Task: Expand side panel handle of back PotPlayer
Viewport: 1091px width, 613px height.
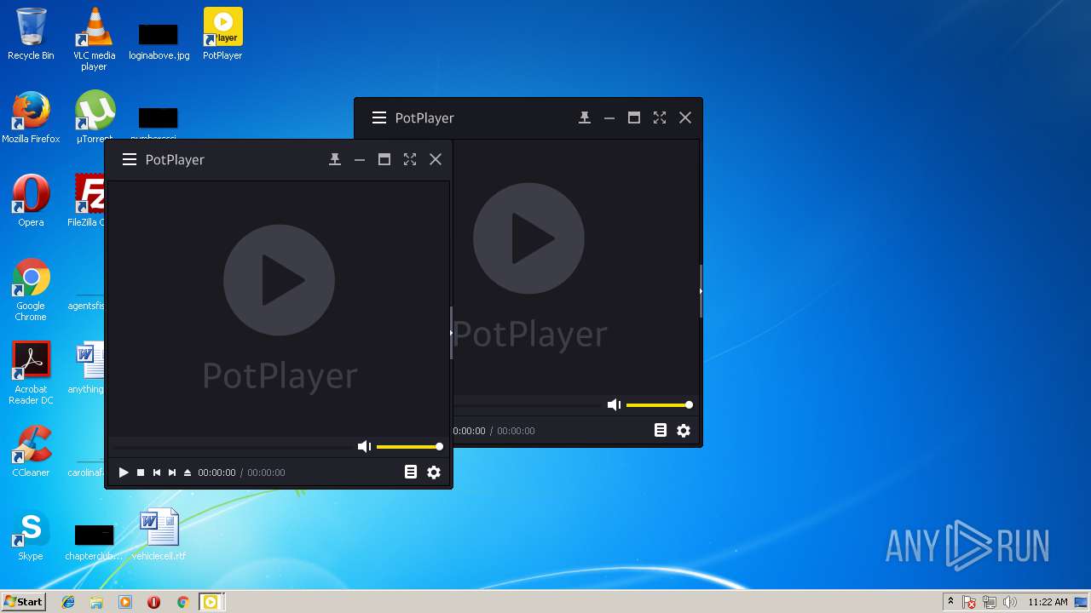Action: coord(701,291)
